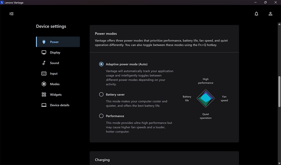Click the Power plug icon in sidebar
Screen dimensions: 281x165
coord(44,42)
